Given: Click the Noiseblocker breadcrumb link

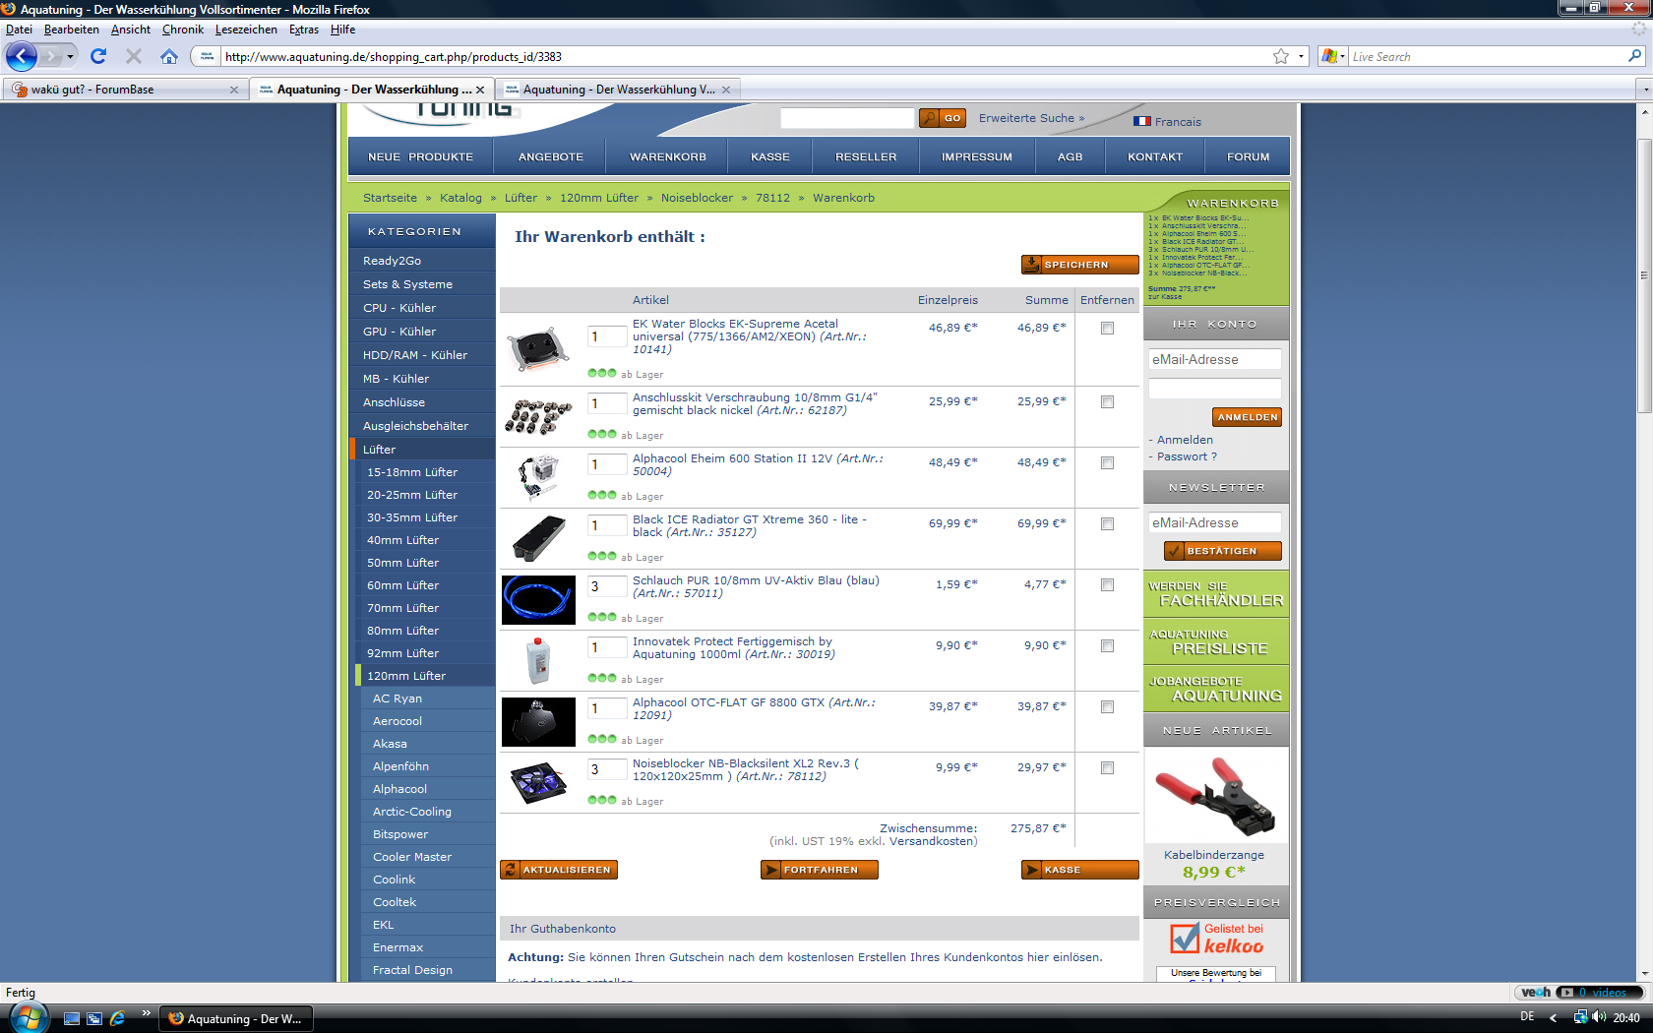Looking at the screenshot, I should [x=697, y=198].
